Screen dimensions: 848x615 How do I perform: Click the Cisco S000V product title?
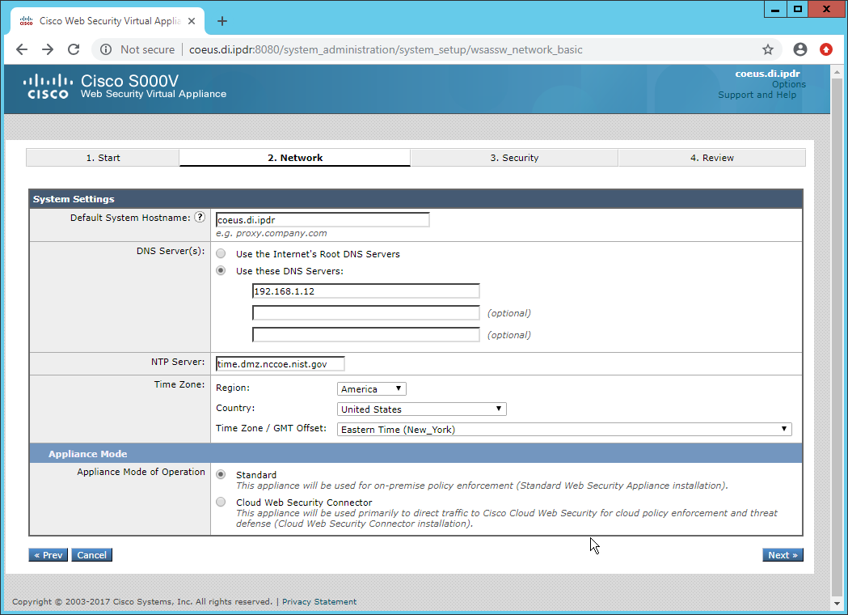[130, 81]
